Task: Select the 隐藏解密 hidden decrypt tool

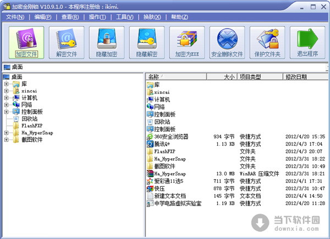Action: [x=147, y=42]
